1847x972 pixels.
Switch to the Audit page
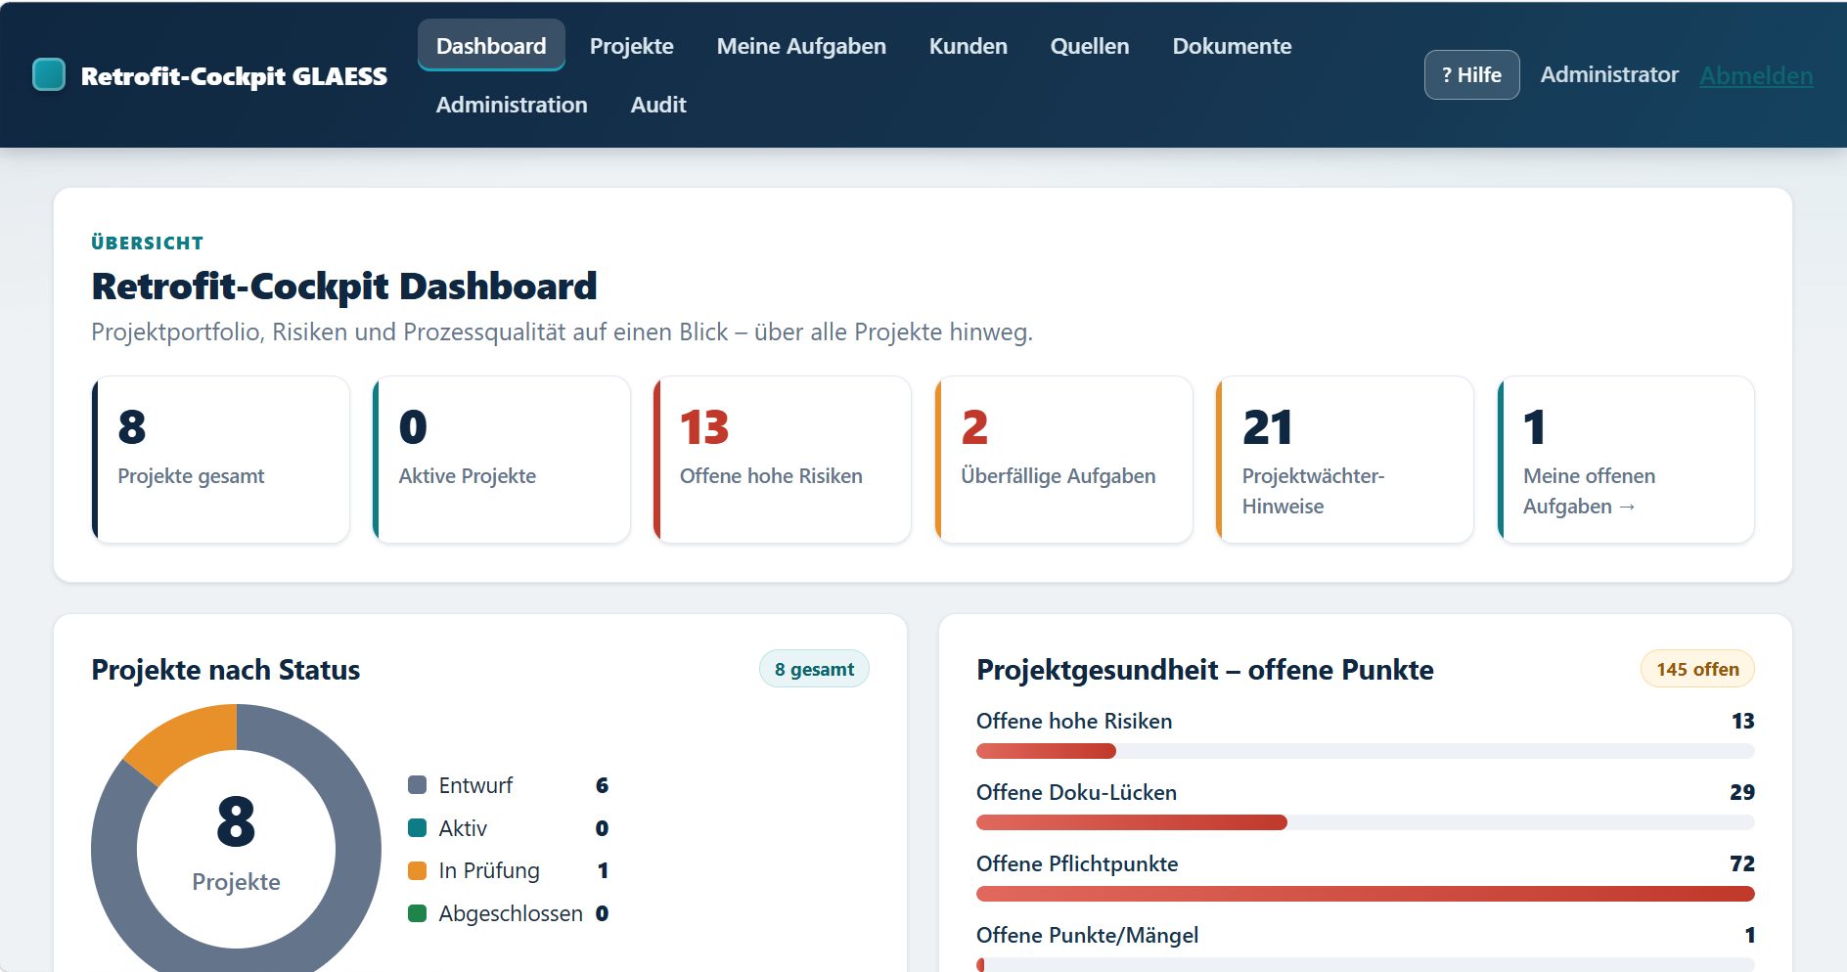pyautogui.click(x=658, y=105)
